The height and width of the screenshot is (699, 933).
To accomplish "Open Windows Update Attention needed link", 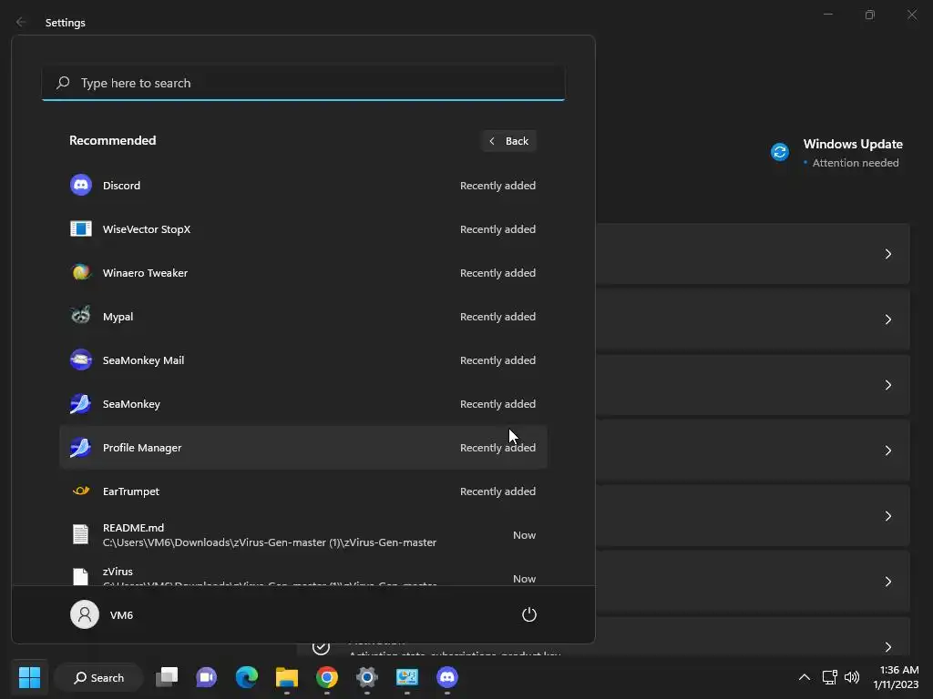I will click(855, 163).
